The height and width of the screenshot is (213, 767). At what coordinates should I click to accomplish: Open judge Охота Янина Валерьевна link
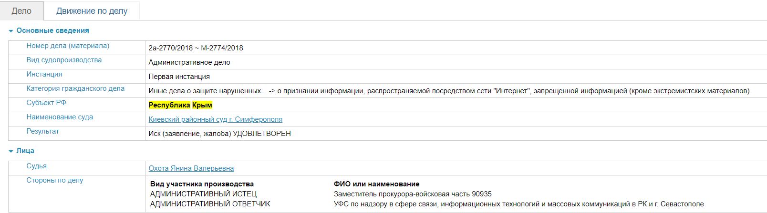click(191, 168)
